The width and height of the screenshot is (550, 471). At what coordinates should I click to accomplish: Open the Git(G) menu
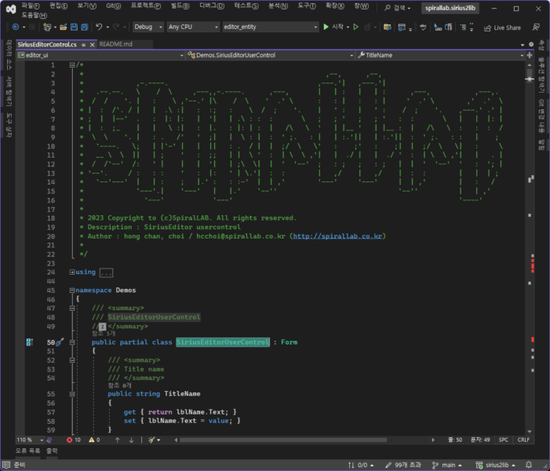tap(113, 6)
